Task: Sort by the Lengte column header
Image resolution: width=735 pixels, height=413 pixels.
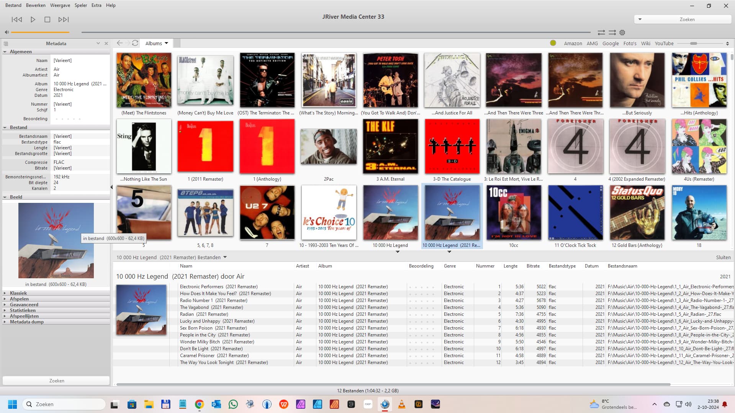Action: click(x=510, y=266)
